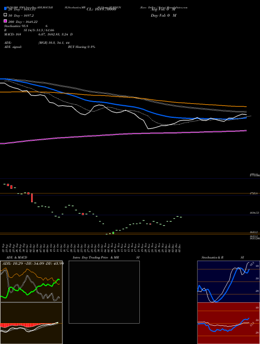This screenshot has height=344, width=260.
Task: Click the magenta 200 day moving average line
Action: pyautogui.click(x=123, y=134)
